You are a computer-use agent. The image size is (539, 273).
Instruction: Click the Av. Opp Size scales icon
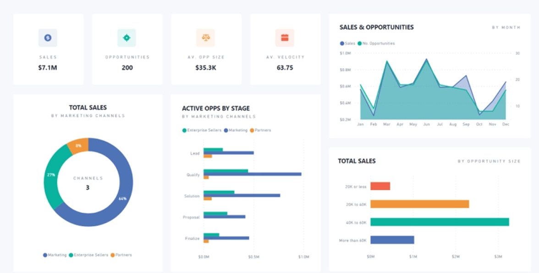pos(205,38)
